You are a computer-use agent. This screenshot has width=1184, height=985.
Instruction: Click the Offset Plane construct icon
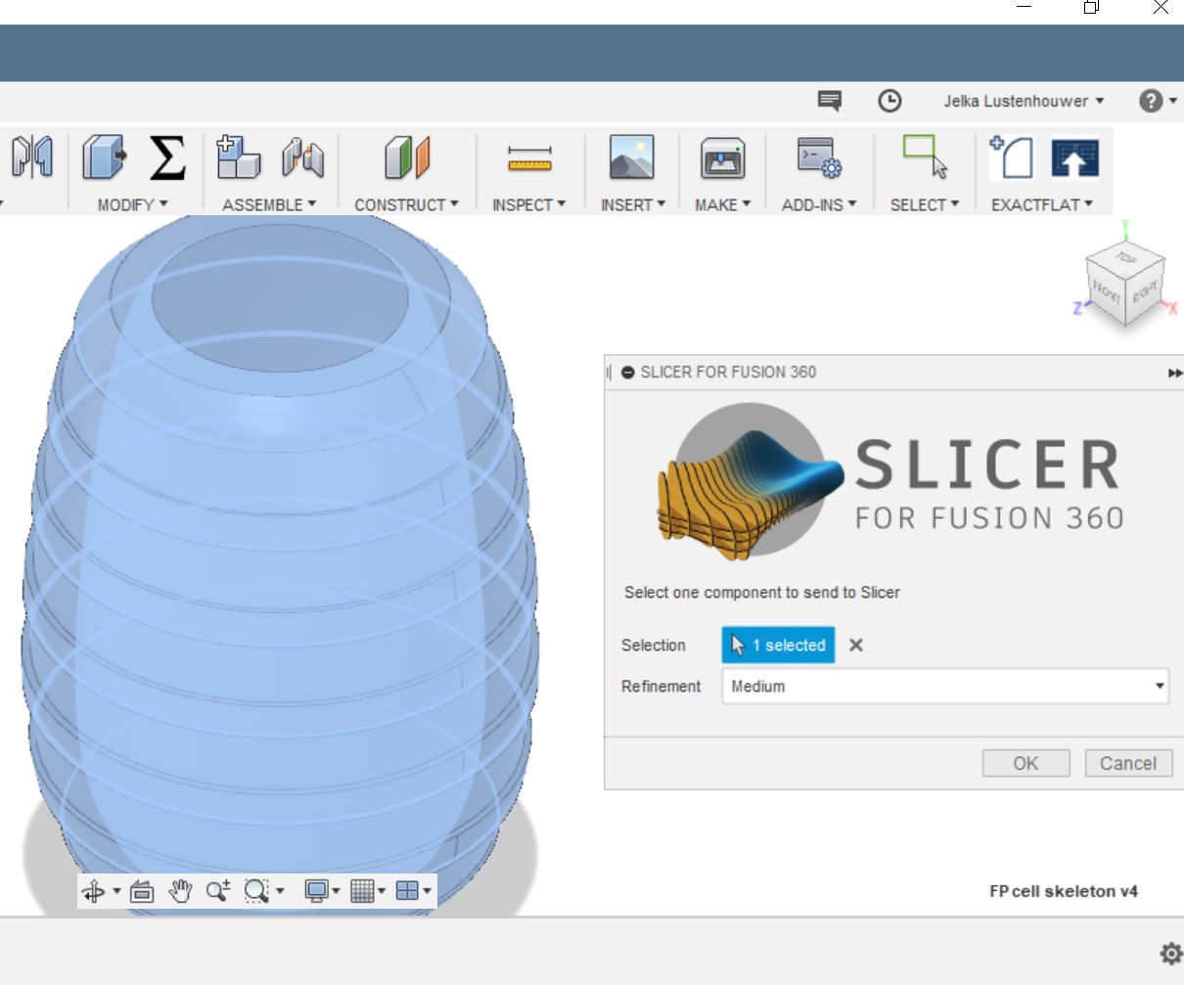[x=407, y=157]
